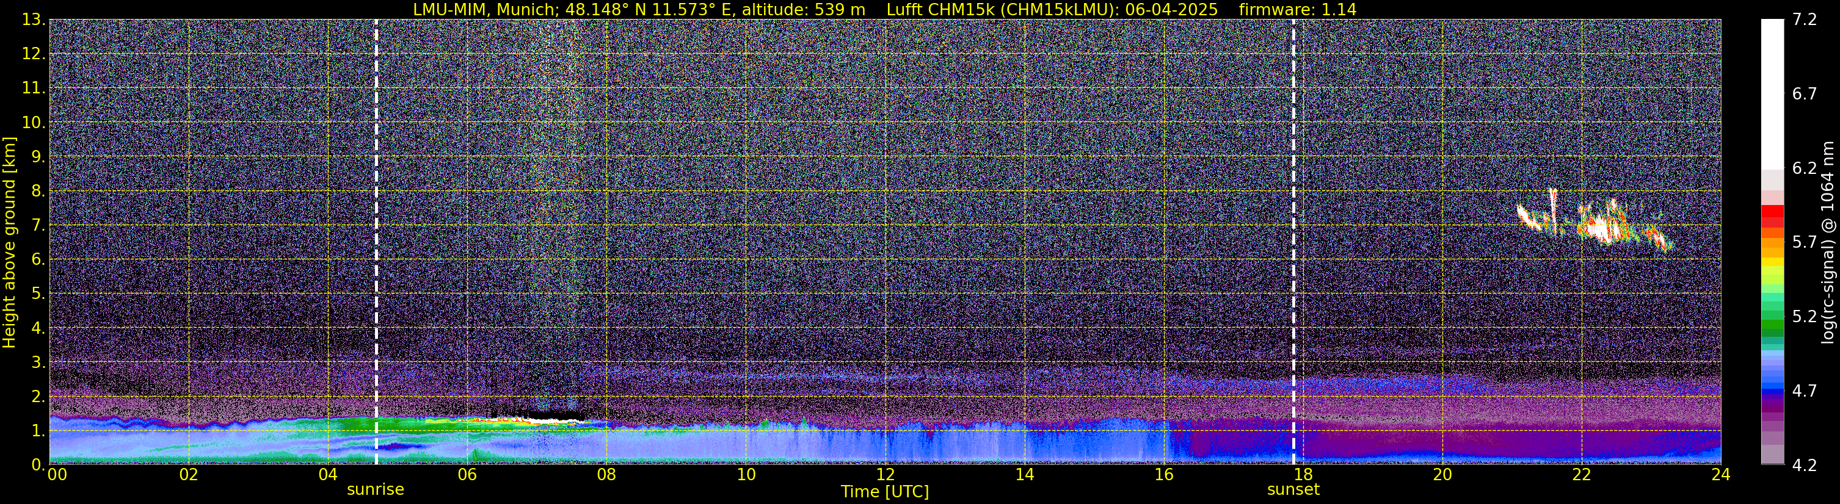Click the x-axis tick label '22'
The height and width of the screenshot is (504, 1840).
coord(1582,475)
